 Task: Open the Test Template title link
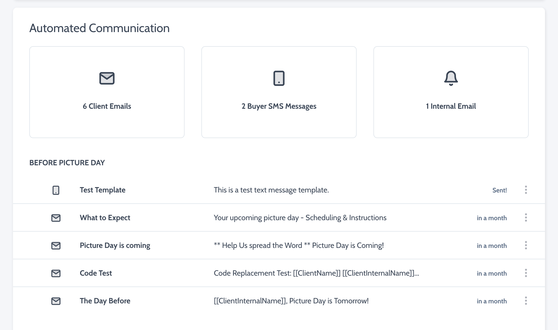(103, 190)
